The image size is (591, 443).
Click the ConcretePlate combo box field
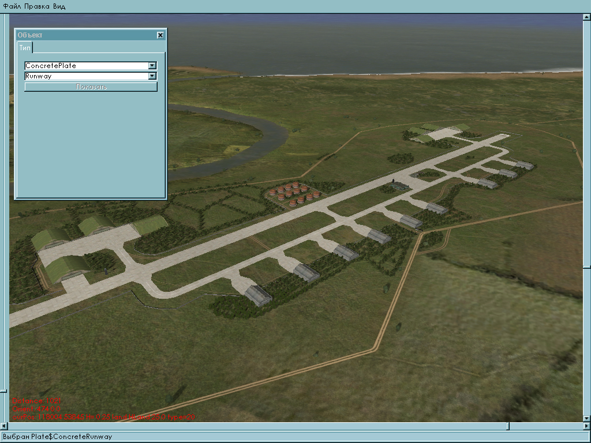click(91, 66)
